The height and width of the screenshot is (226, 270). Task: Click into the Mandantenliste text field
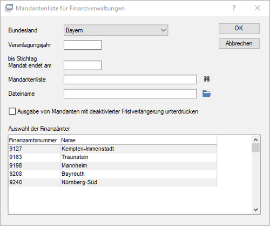click(x=130, y=79)
